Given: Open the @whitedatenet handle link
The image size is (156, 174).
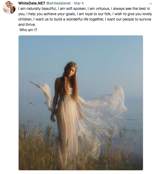Looking at the screenshot, I should (x=58, y=3).
